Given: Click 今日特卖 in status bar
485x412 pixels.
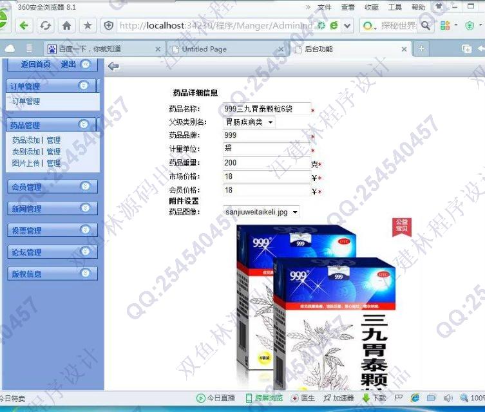Looking at the screenshot, I should coord(12,398).
